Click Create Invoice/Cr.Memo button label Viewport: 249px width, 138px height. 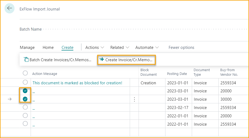click(129, 60)
